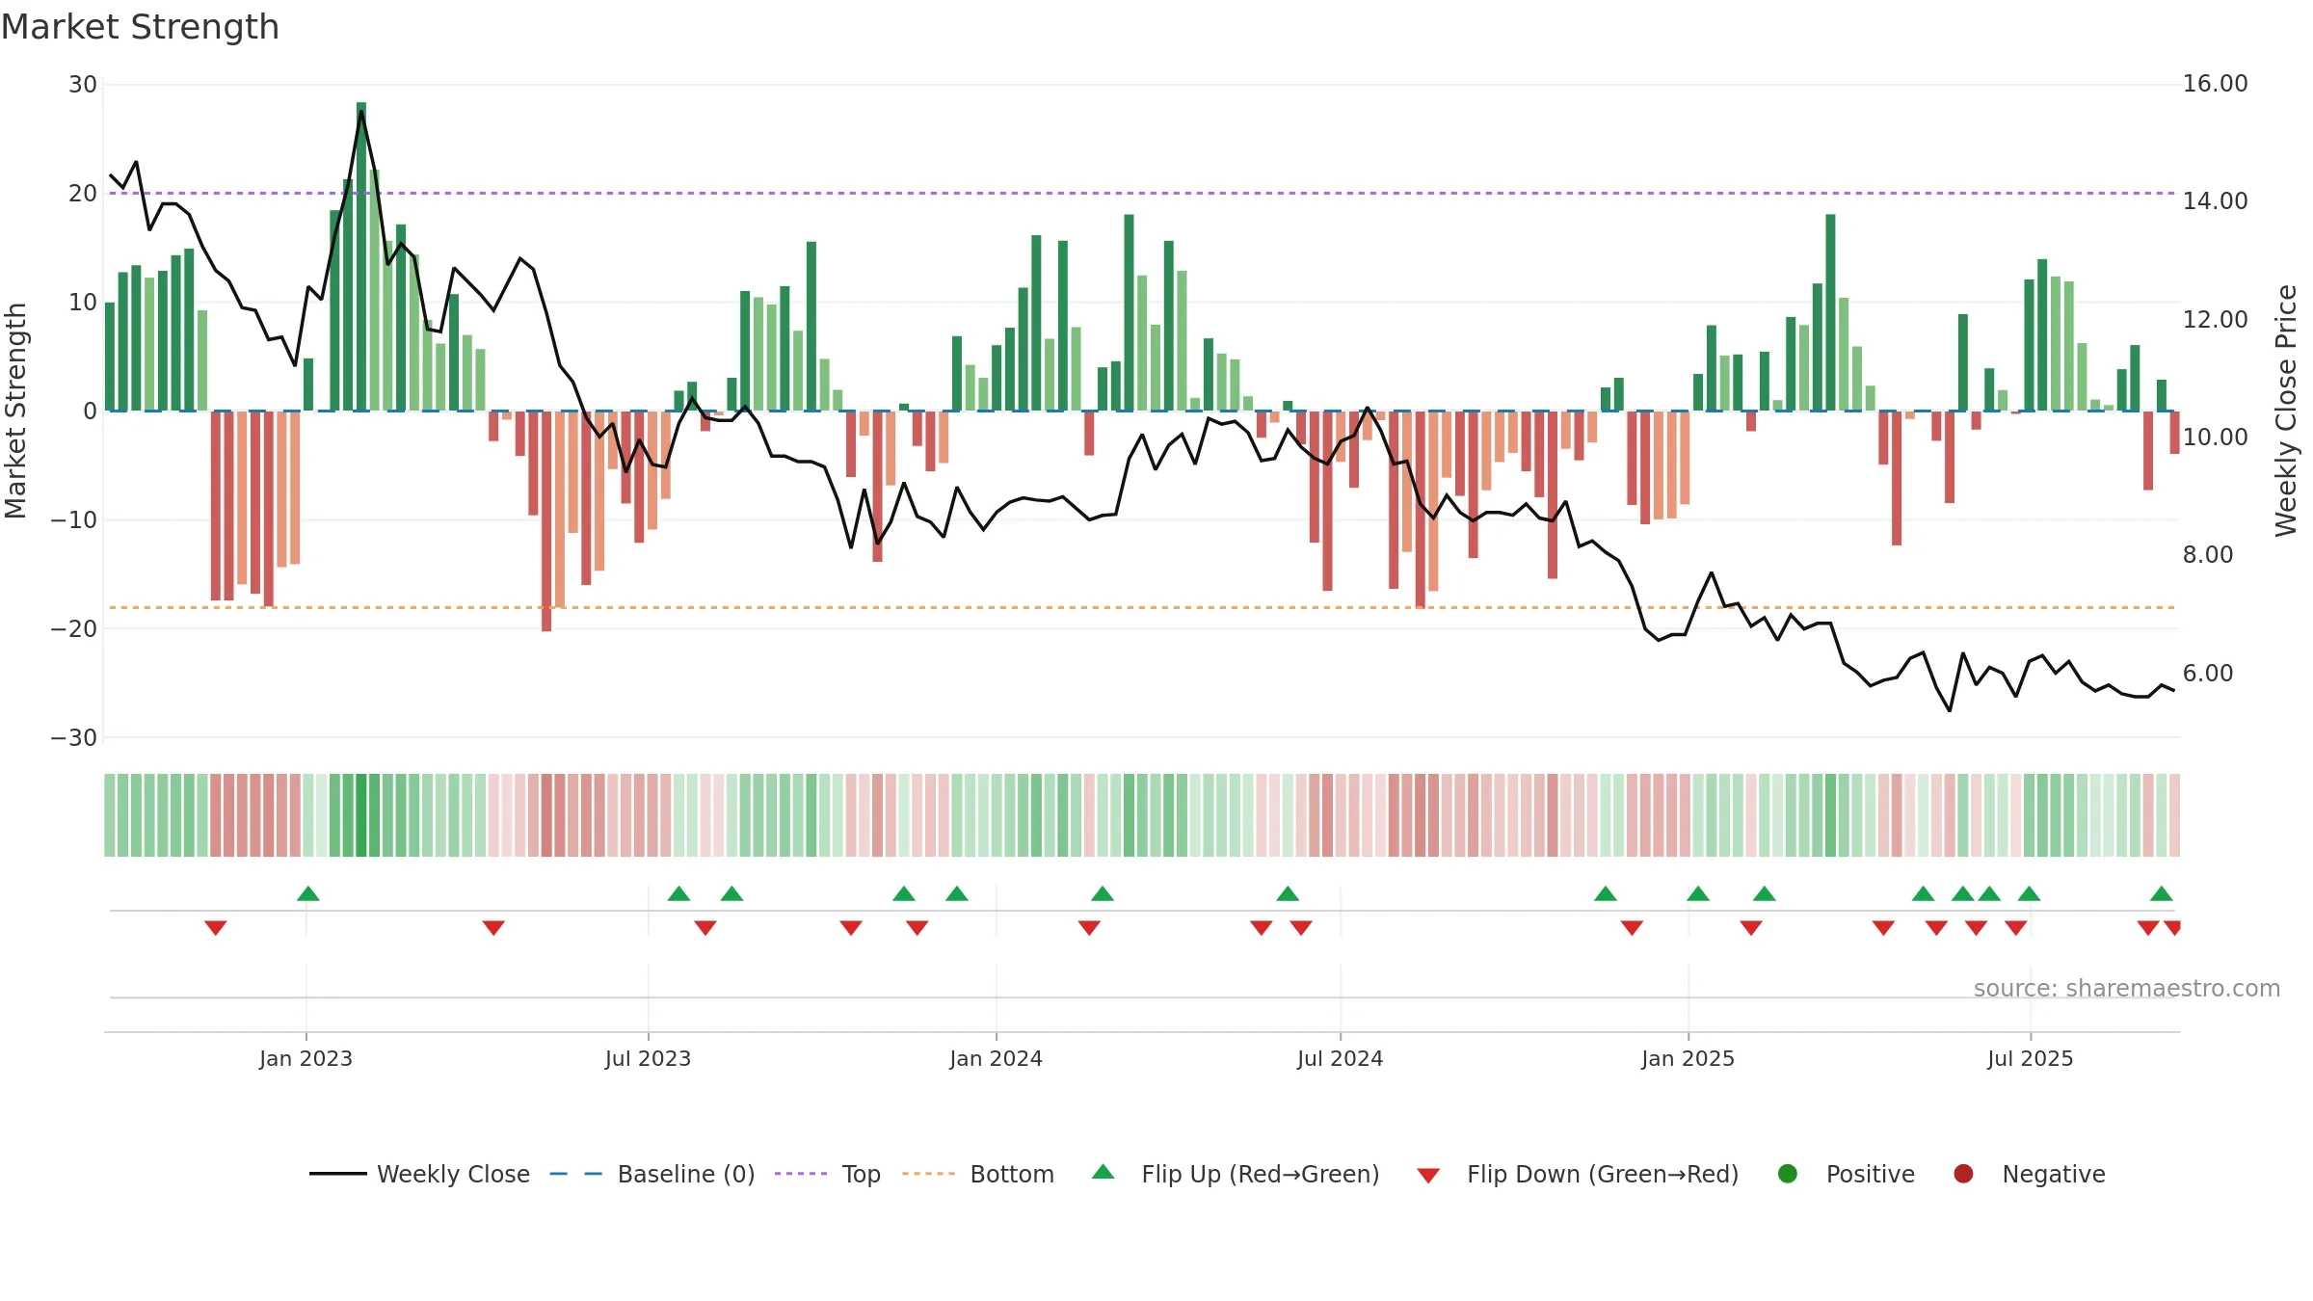Viewport: 2313px width, 1301px height.
Task: Click the 14.00 right axis value
Action: click(x=2215, y=201)
